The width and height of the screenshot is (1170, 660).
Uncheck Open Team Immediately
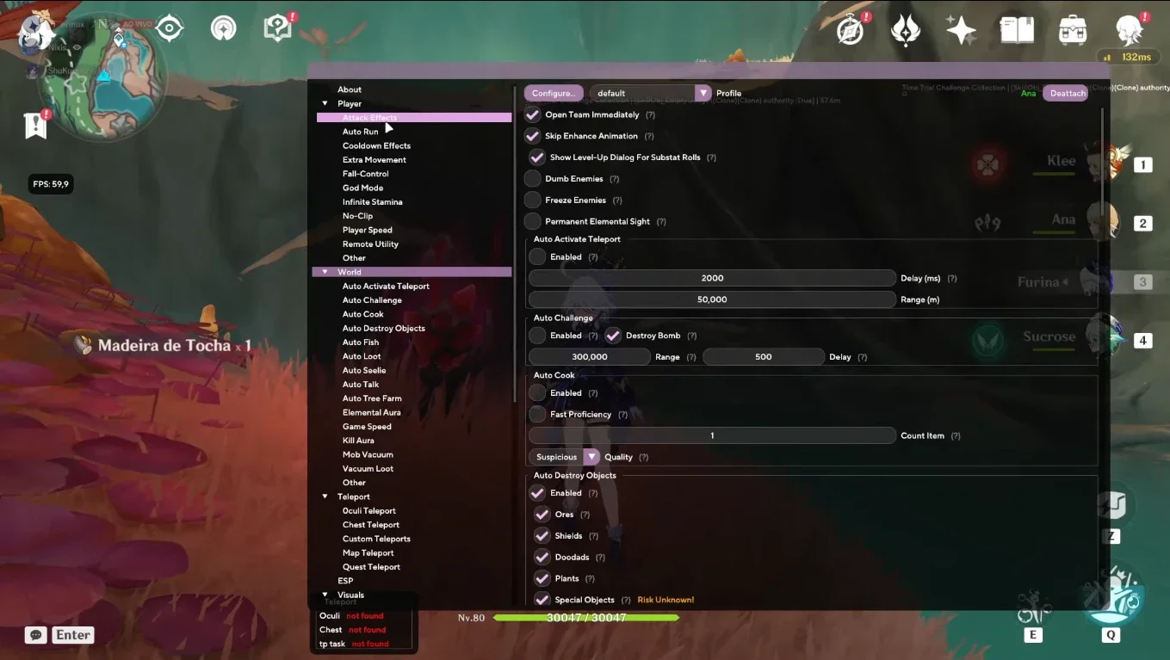click(533, 114)
